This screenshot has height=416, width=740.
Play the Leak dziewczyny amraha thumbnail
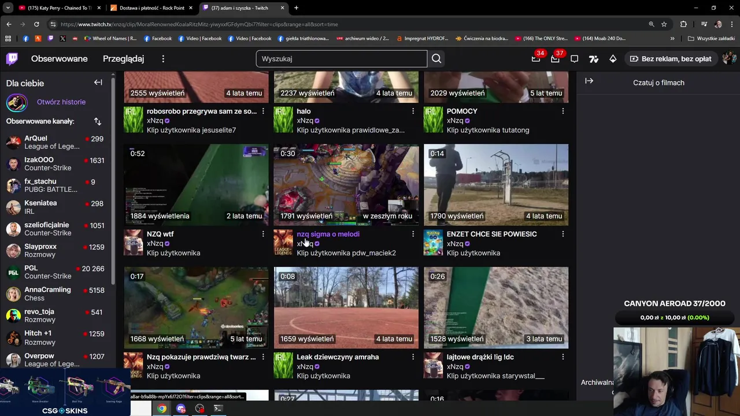(x=346, y=308)
